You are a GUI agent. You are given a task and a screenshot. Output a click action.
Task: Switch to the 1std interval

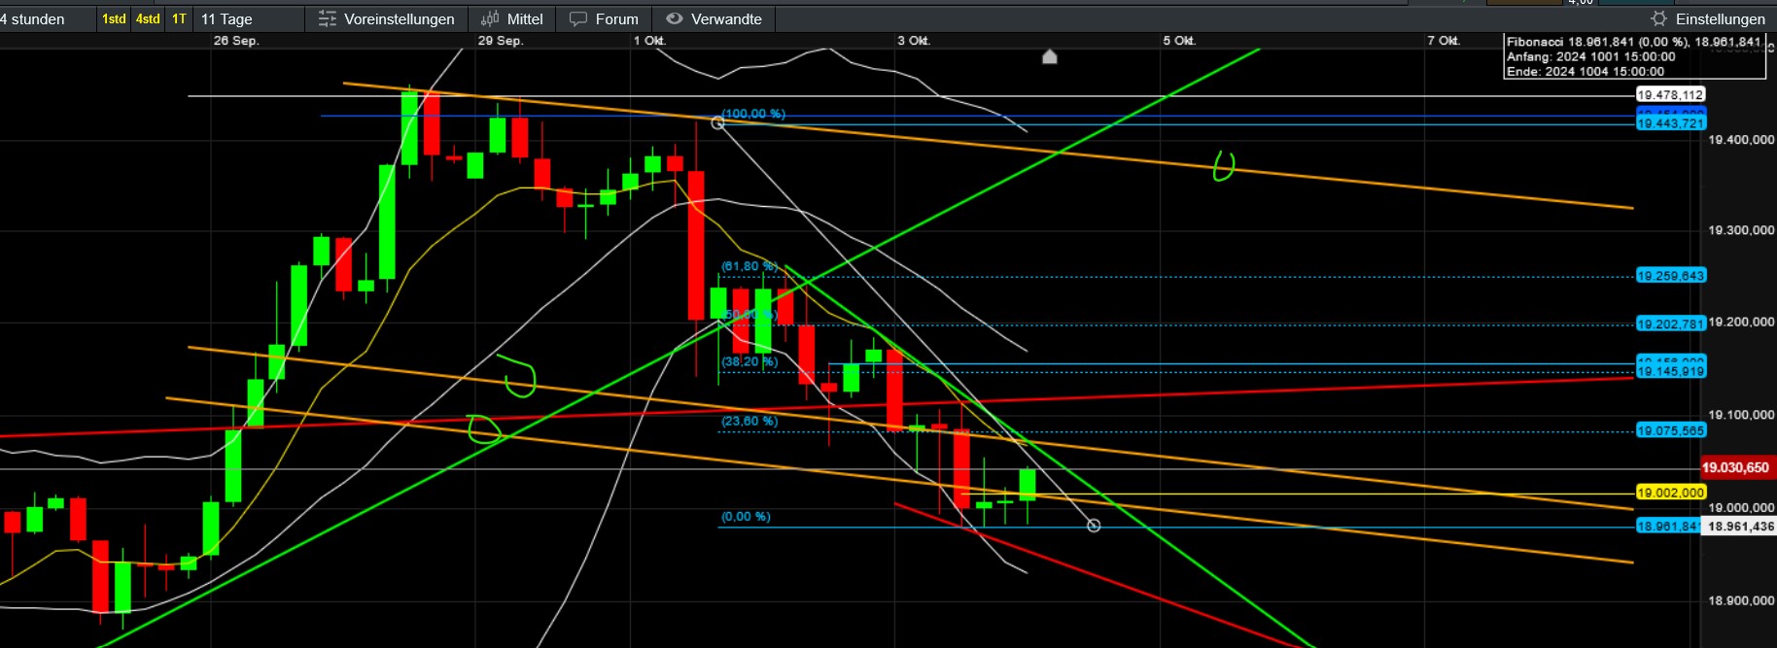point(114,18)
